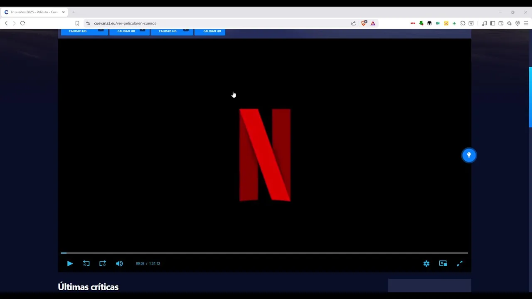Close the 'En sueños 2025' tab
The width and height of the screenshot is (532, 299).
click(x=63, y=12)
